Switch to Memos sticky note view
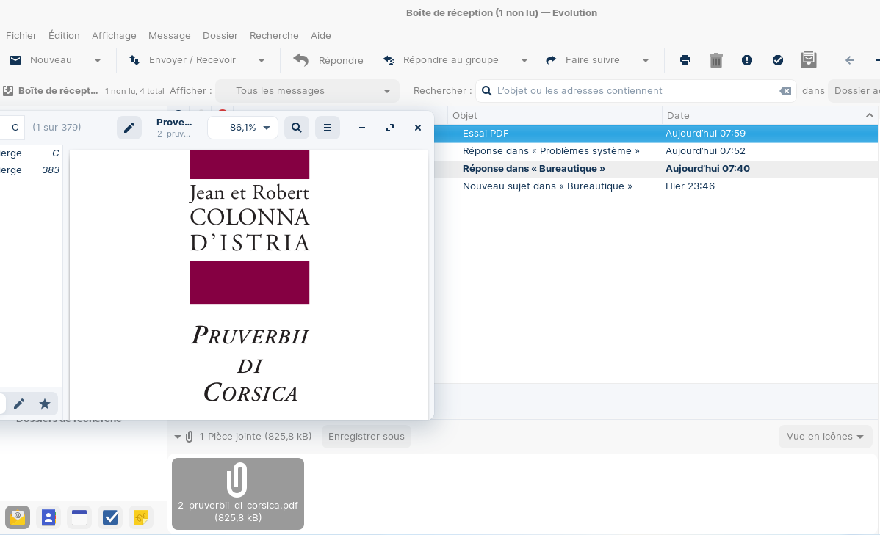 141,517
